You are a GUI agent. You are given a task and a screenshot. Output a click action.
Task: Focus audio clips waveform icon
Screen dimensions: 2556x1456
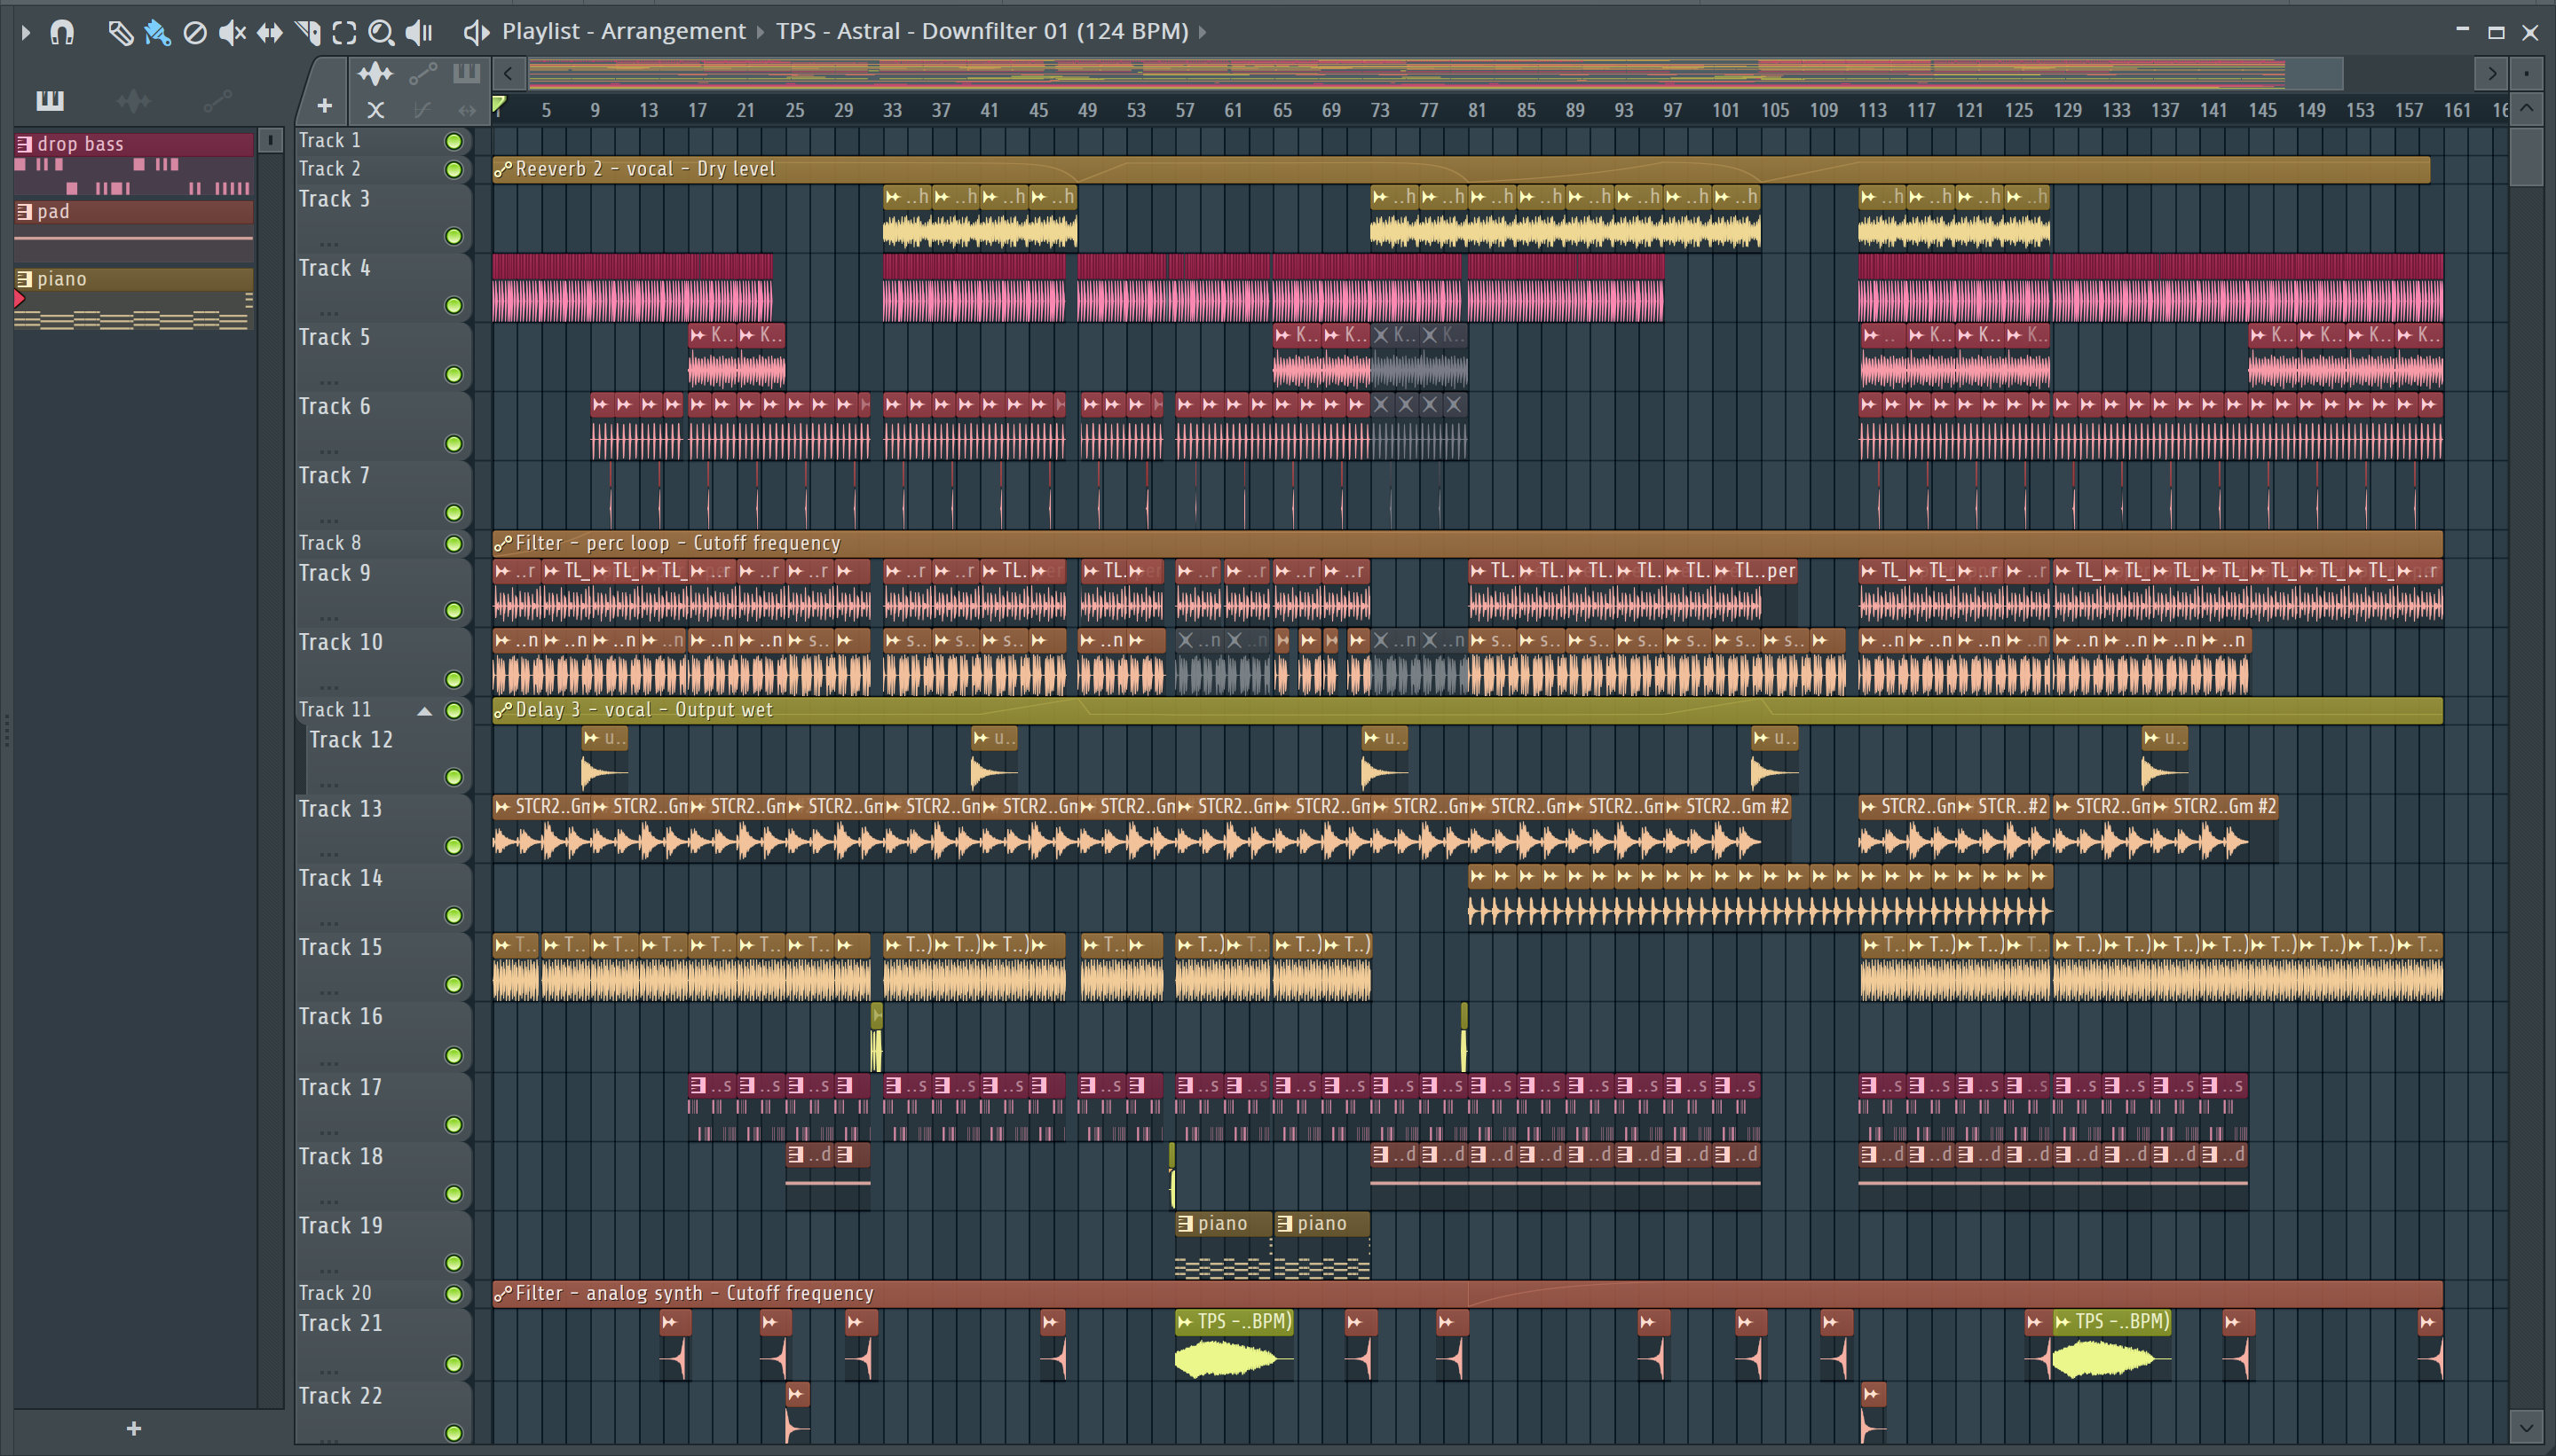(x=375, y=74)
